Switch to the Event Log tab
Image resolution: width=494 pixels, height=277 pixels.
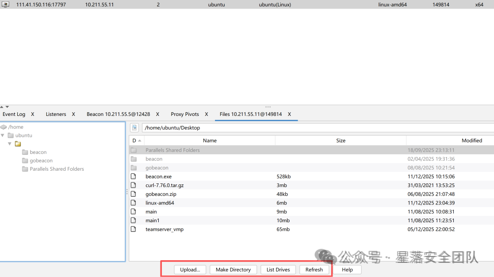click(x=14, y=114)
